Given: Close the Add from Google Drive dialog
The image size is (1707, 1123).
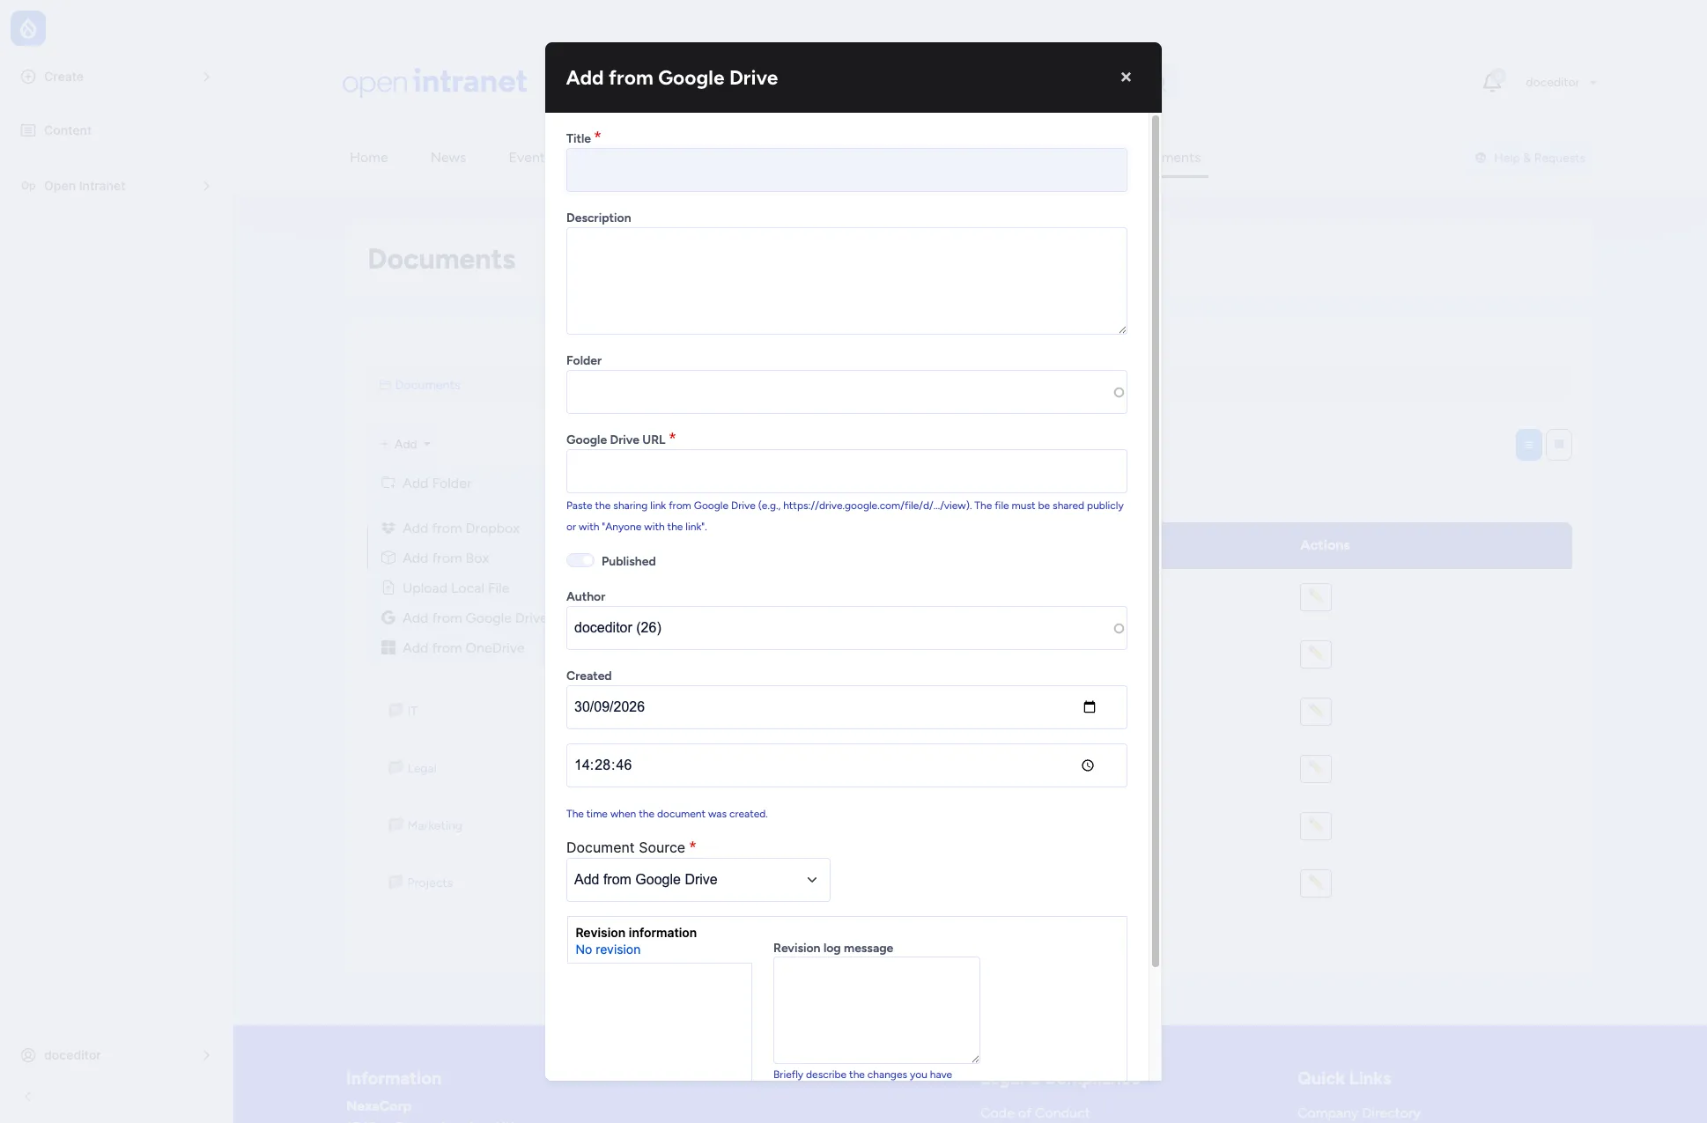Looking at the screenshot, I should pos(1126,78).
